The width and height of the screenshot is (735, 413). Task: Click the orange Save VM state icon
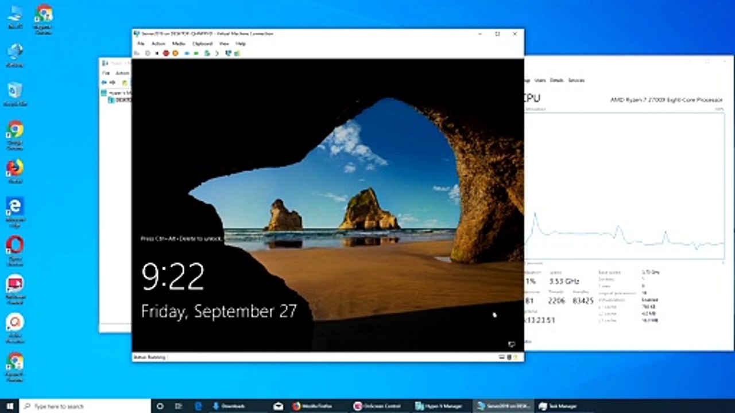(175, 53)
